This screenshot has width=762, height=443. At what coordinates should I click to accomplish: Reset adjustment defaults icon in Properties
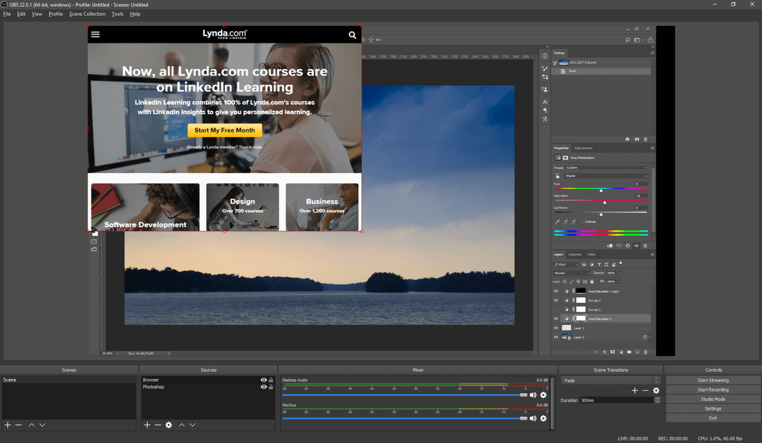pos(627,246)
